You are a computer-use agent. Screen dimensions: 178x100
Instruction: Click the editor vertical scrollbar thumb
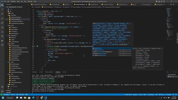177,38
